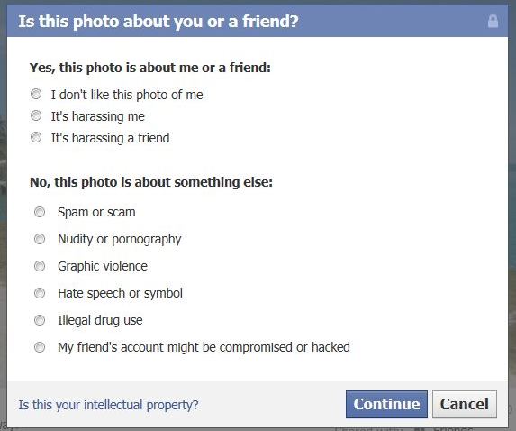This screenshot has height=431, width=516.
Task: Click the blue Continue button
Action: tap(386, 404)
